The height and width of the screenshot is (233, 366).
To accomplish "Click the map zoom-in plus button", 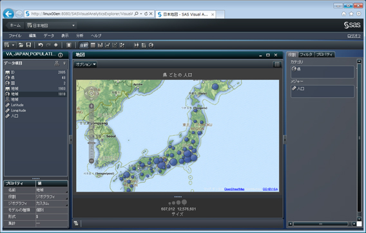I will click(x=91, y=106).
